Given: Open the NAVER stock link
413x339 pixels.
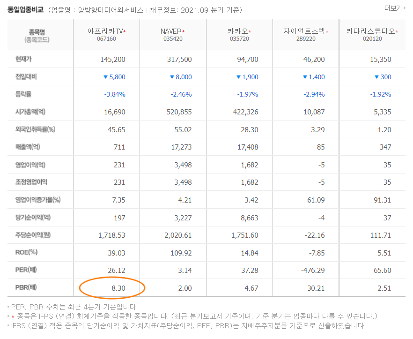Looking at the screenshot, I should pyautogui.click(x=171, y=31).
